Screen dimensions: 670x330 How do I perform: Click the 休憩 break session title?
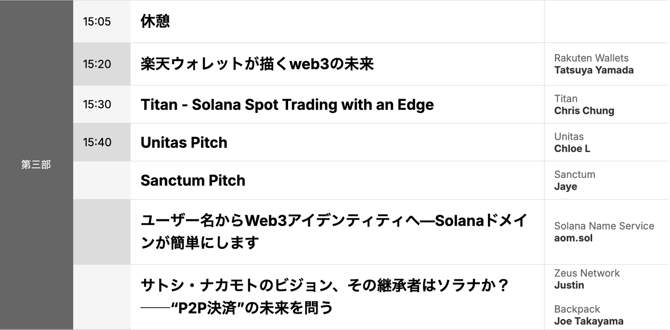pos(155,21)
